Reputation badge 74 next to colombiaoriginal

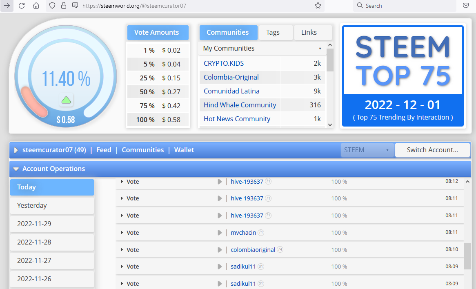[x=280, y=249]
